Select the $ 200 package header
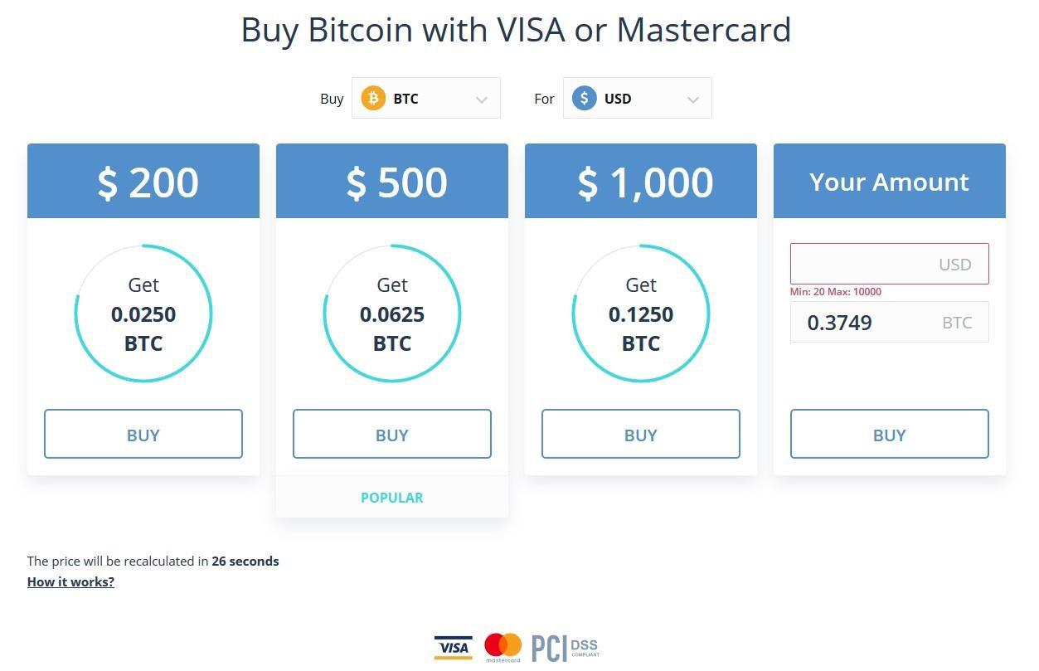Image resolution: width=1039 pixels, height=671 pixels. [143, 181]
